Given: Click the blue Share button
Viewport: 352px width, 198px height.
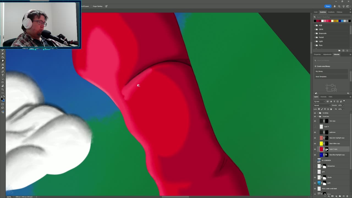Looking at the screenshot, I should click(x=328, y=6).
